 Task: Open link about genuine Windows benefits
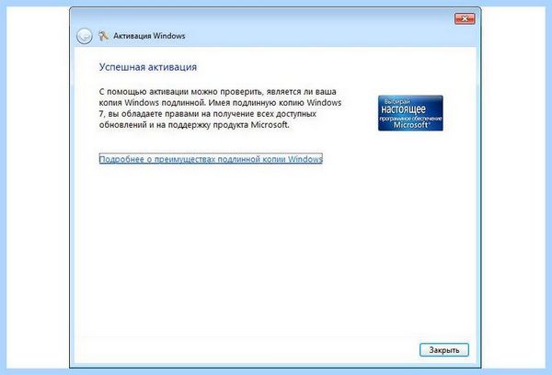point(211,159)
